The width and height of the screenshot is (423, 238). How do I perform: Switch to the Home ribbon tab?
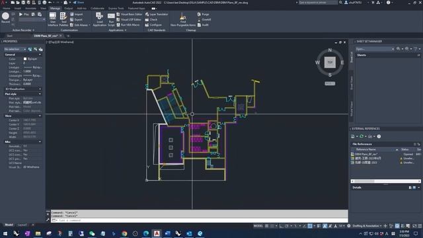coord(6,9)
